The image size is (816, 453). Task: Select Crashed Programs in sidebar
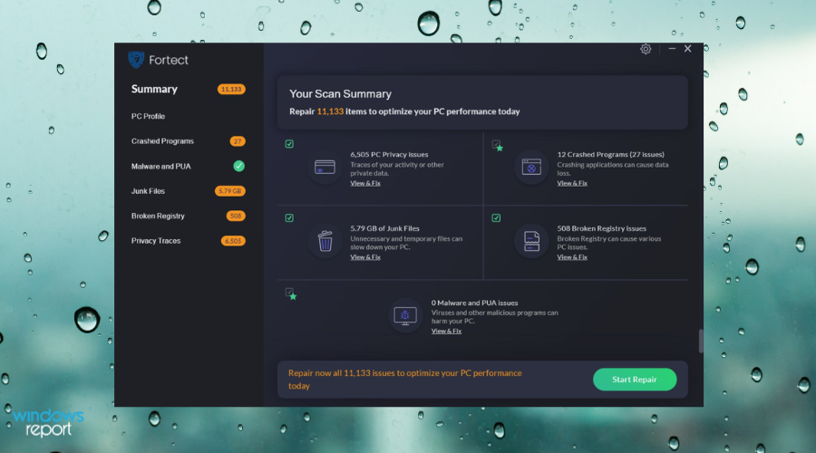[162, 141]
